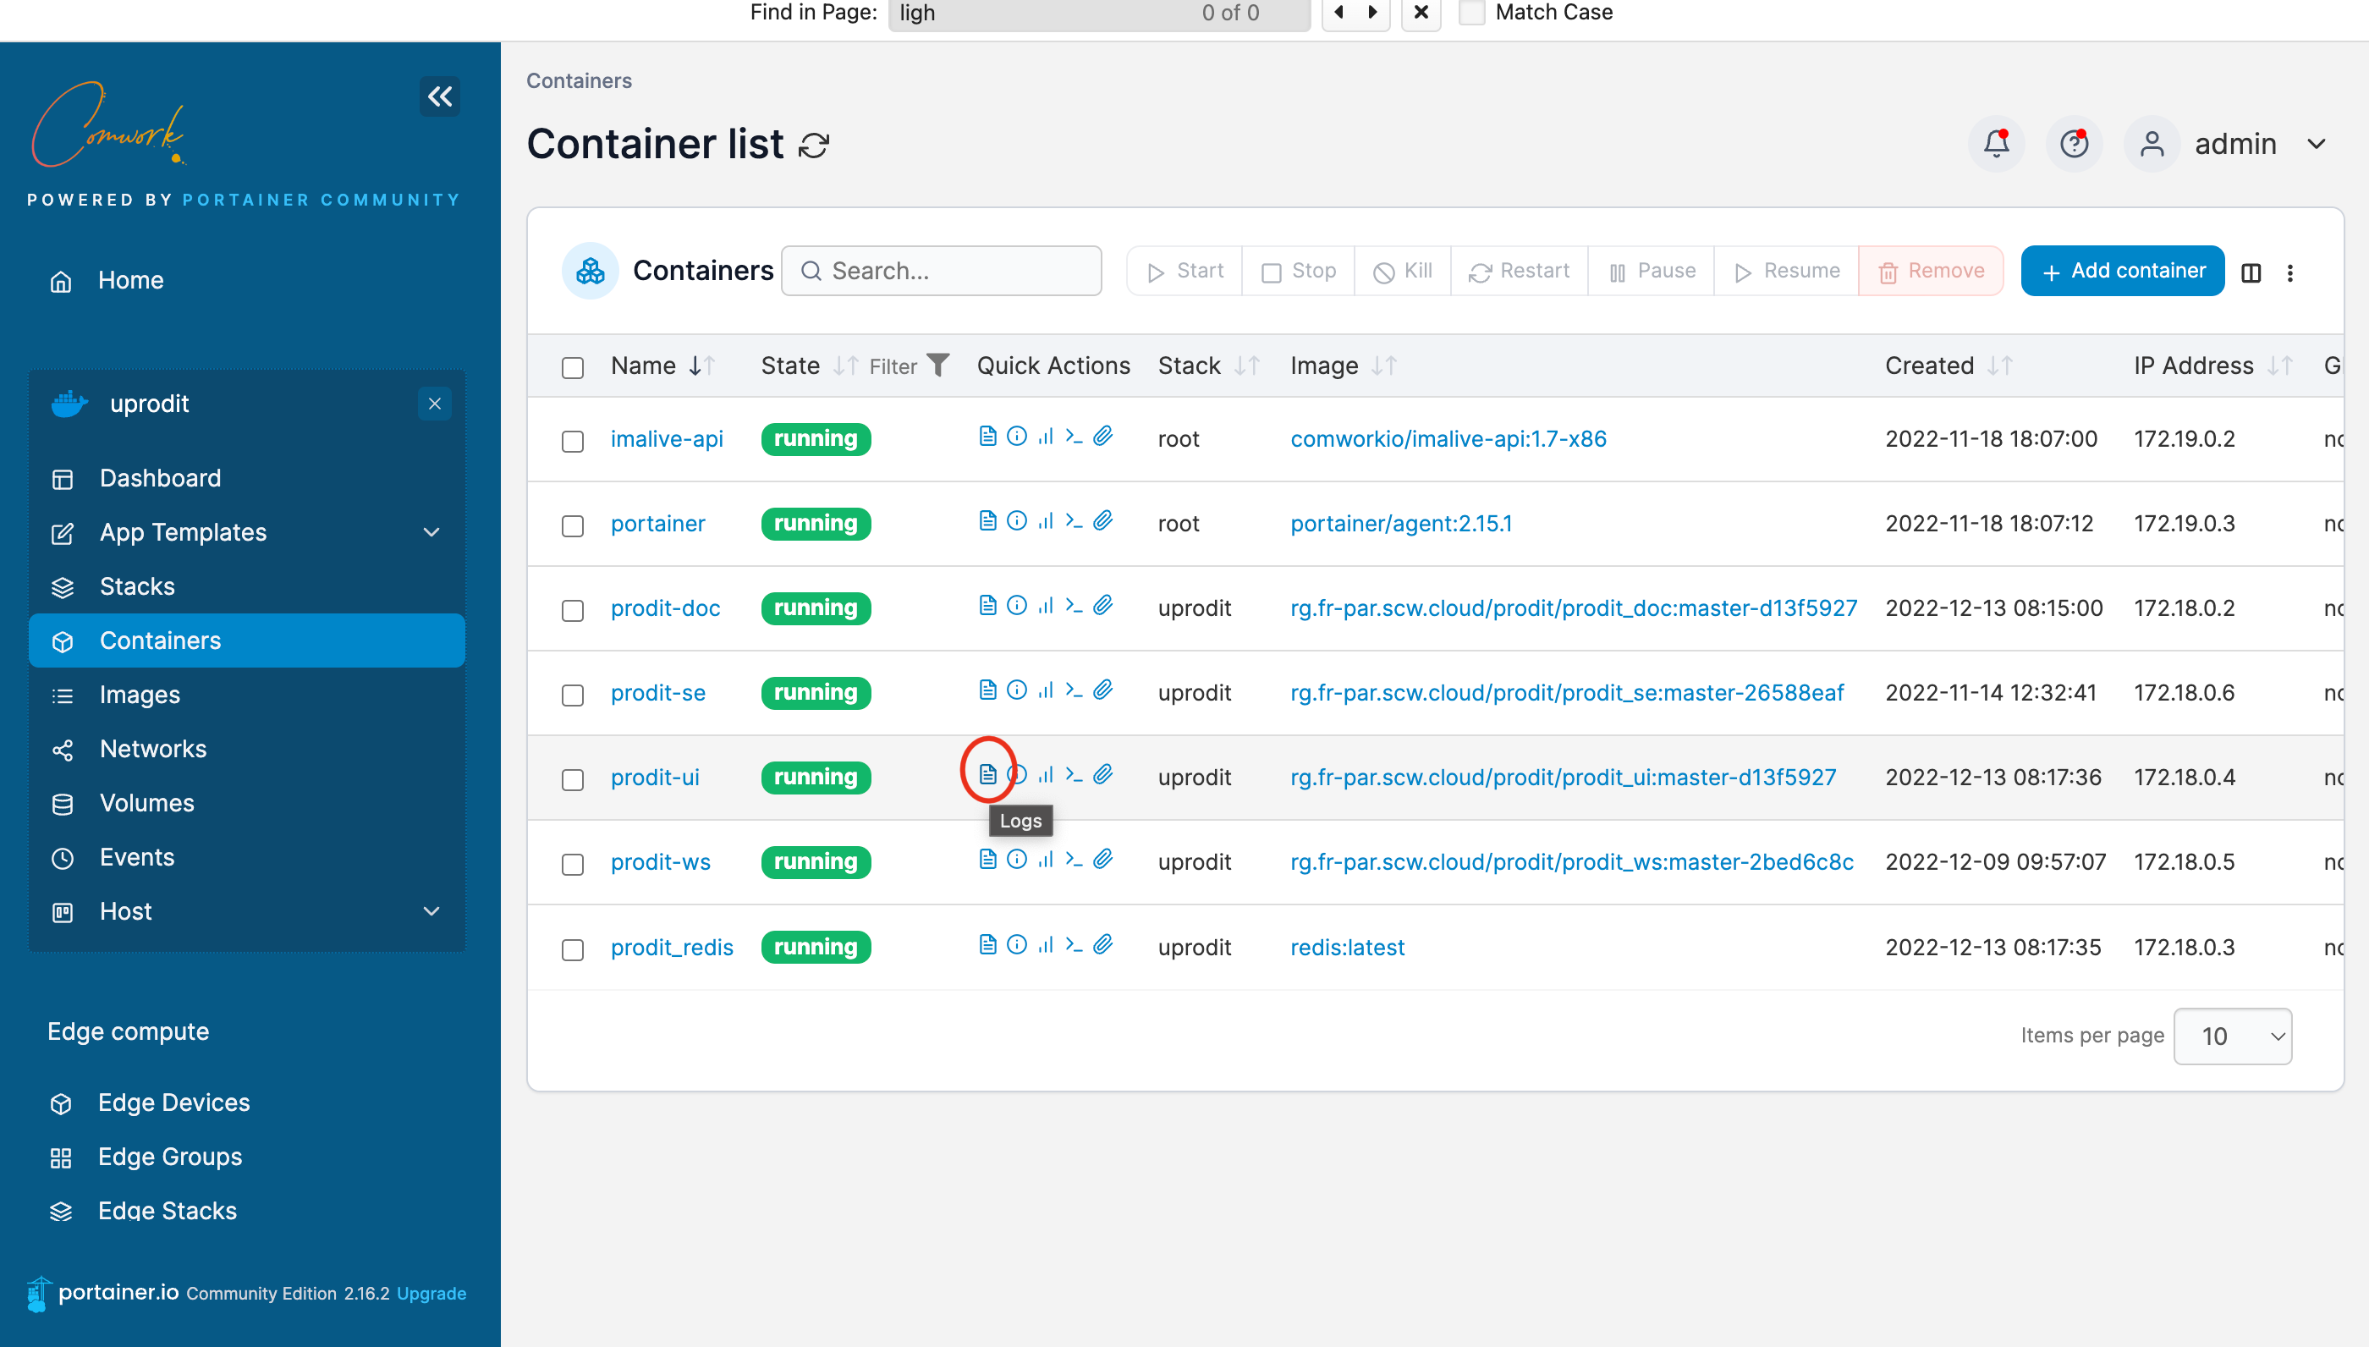
Task: Go to previous find result
Action: click(x=1339, y=13)
